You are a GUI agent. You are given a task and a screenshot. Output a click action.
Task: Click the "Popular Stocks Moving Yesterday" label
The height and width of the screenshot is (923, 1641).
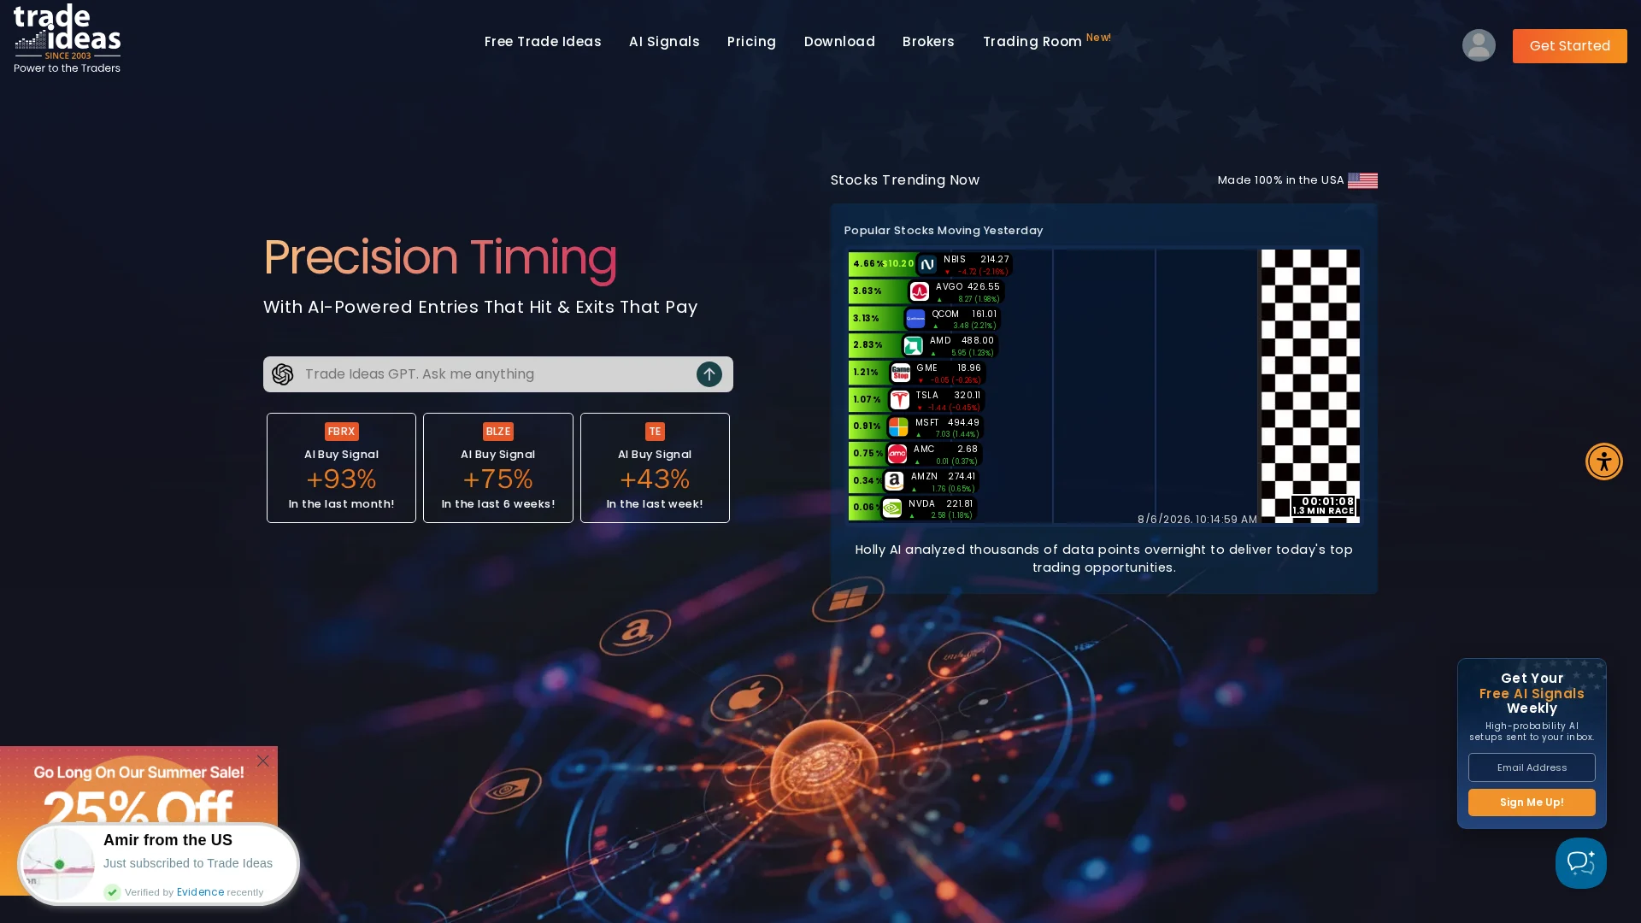[944, 231]
